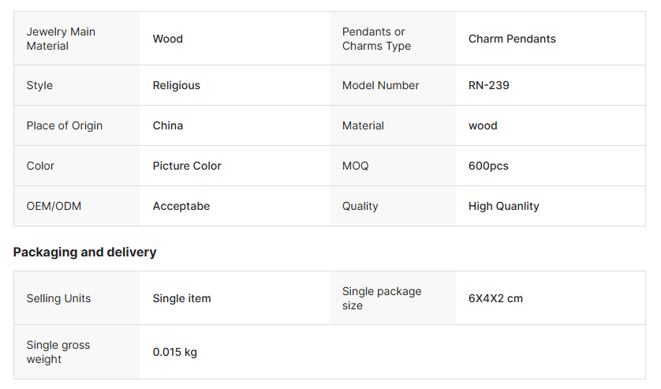Click the 'OEM/ODM' label
The width and height of the screenshot is (661, 389).
(54, 206)
